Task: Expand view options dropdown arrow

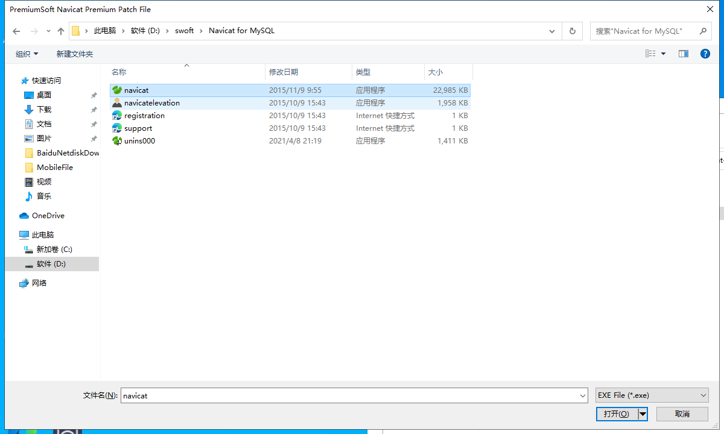Action: [663, 54]
